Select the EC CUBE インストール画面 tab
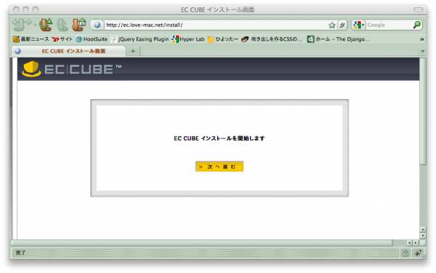The height and width of the screenshot is (273, 436). pos(69,51)
